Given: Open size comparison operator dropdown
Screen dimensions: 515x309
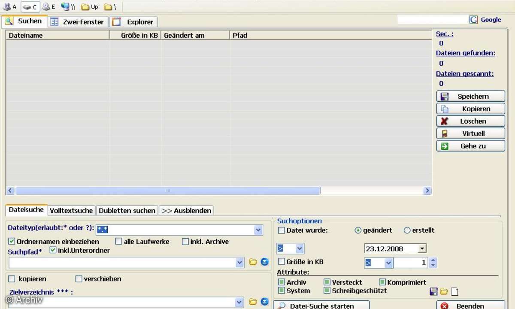Looking at the screenshot, I should coord(388,263).
